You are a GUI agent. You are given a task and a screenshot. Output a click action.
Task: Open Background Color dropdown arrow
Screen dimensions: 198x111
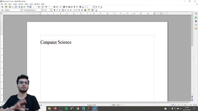[x=94, y=10]
